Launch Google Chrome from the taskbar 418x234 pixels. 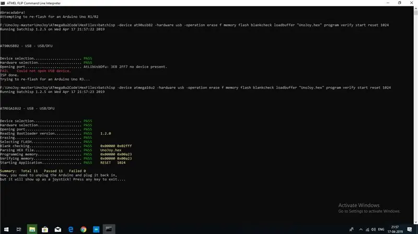point(84,229)
